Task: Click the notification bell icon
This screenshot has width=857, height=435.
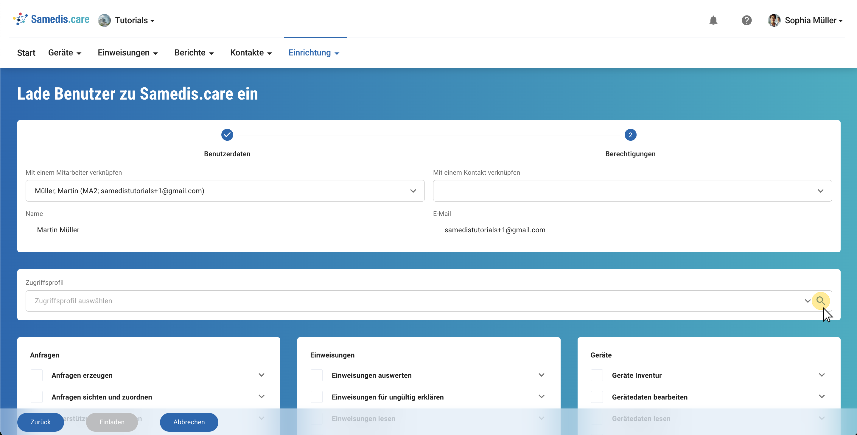Action: pyautogui.click(x=713, y=20)
